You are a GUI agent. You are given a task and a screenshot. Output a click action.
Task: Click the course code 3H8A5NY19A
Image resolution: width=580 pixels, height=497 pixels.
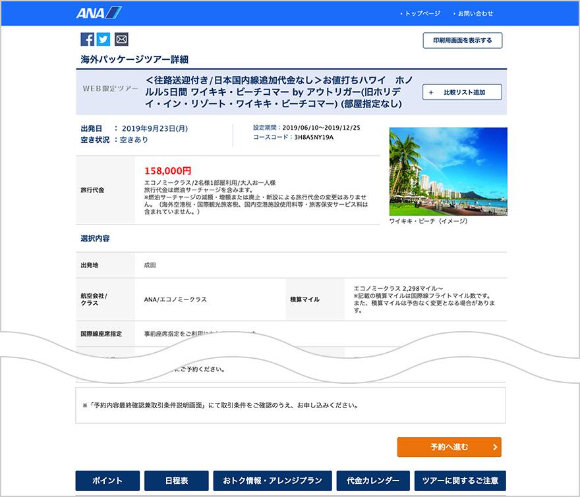(314, 138)
